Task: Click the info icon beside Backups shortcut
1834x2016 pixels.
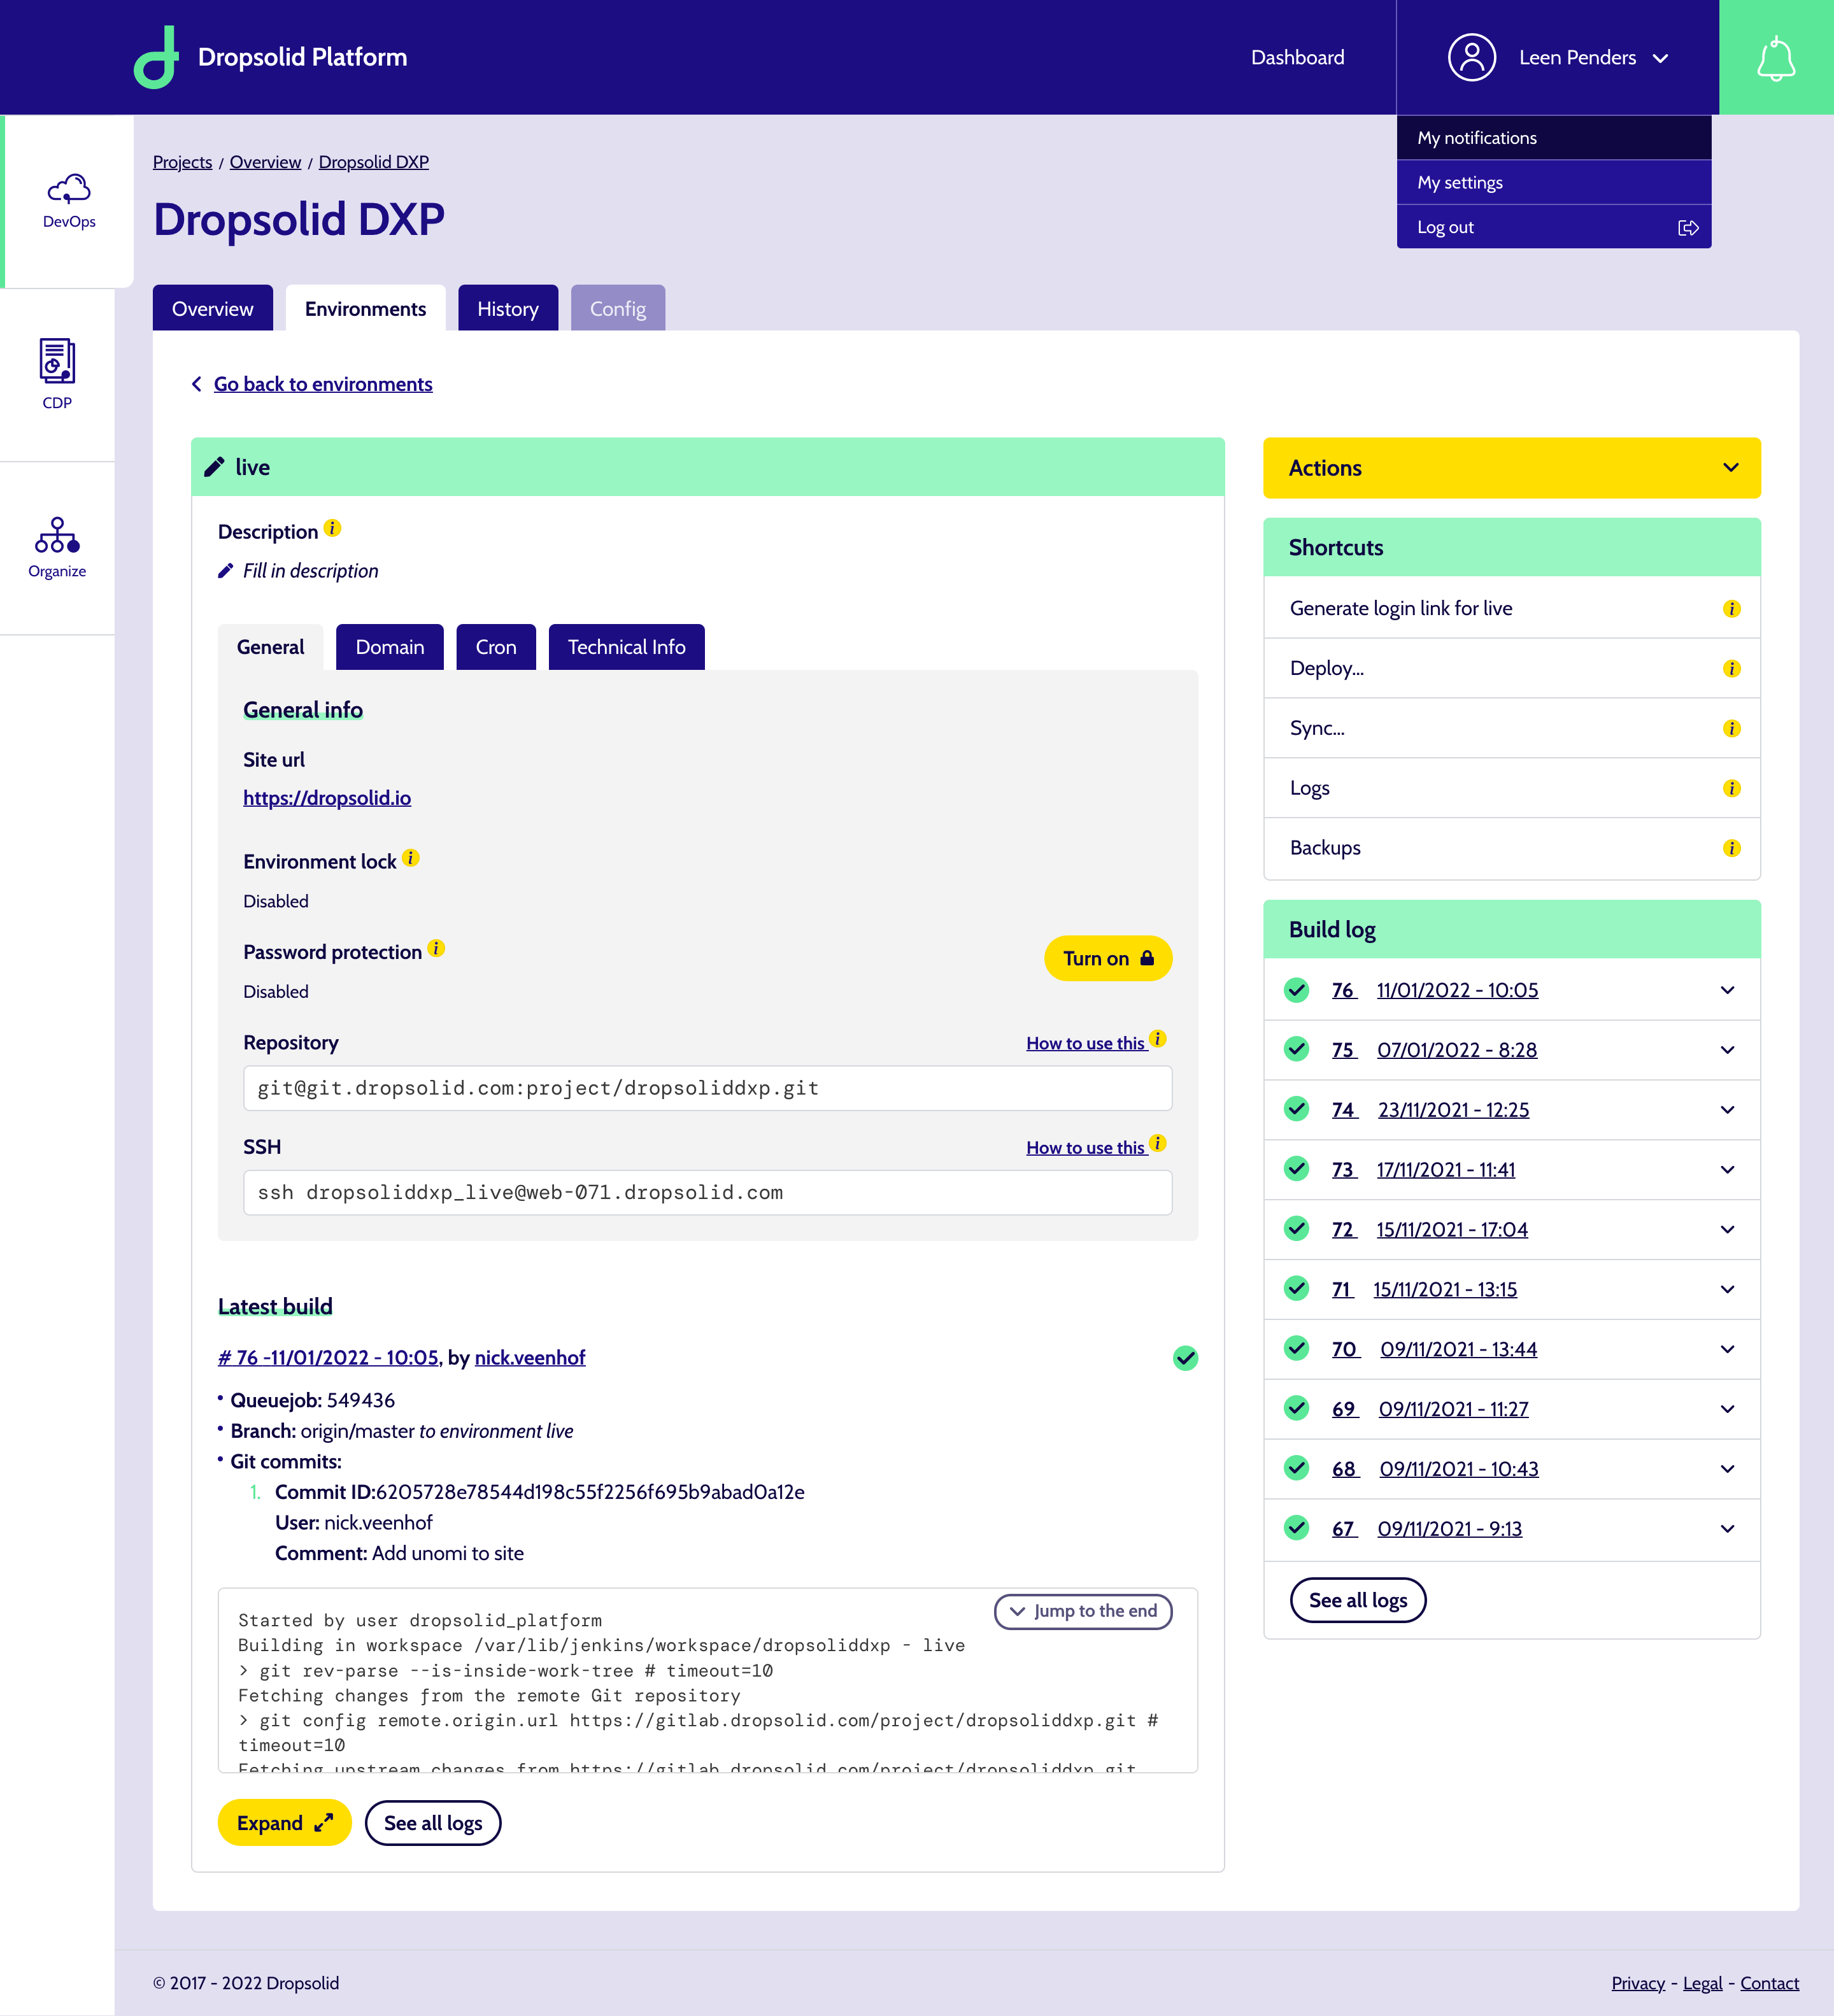Action: pyautogui.click(x=1733, y=847)
